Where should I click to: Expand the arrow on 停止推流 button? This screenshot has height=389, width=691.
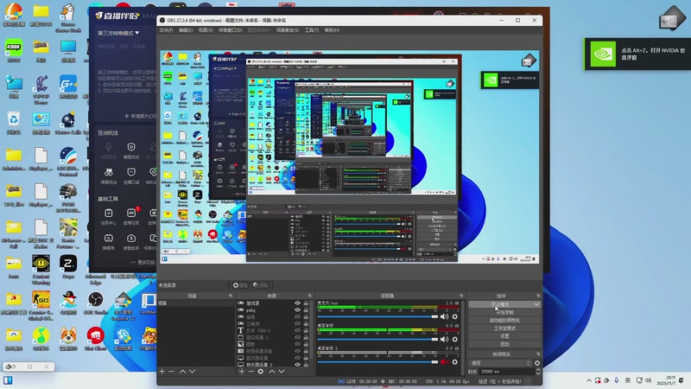tap(536, 304)
